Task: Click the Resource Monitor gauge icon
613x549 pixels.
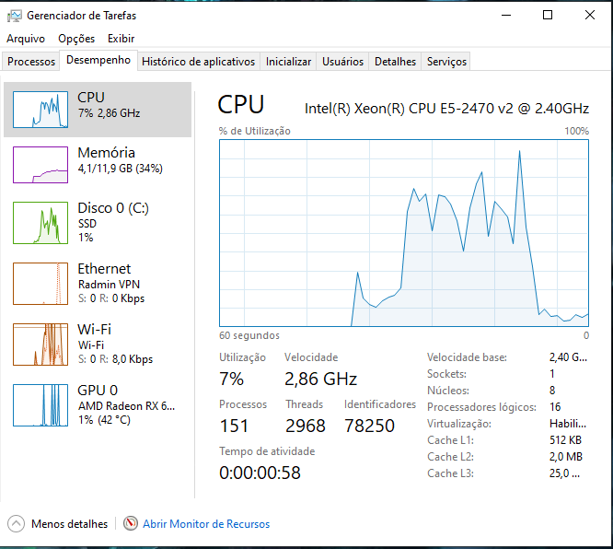Action: coord(131,523)
